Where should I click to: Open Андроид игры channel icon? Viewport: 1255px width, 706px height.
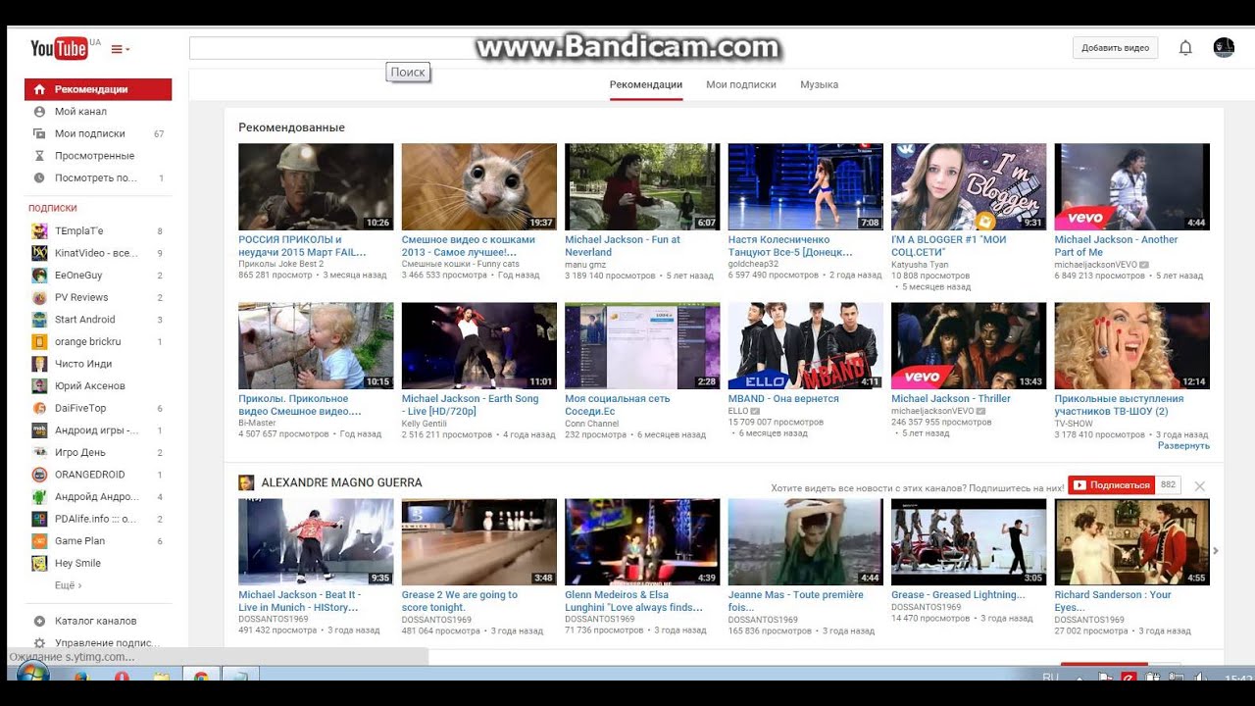pyautogui.click(x=39, y=430)
